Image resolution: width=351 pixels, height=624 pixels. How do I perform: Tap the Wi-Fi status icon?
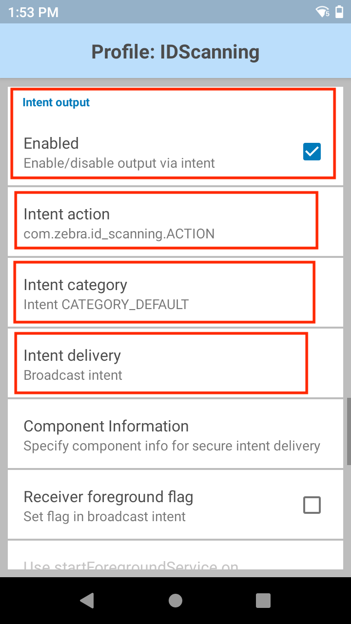click(x=323, y=12)
